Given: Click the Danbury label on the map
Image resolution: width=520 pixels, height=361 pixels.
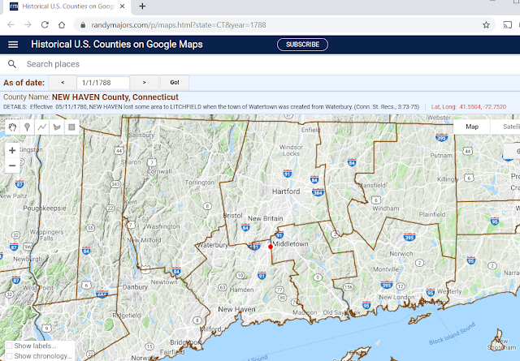Looking at the screenshot, I should pyautogui.click(x=135, y=287).
